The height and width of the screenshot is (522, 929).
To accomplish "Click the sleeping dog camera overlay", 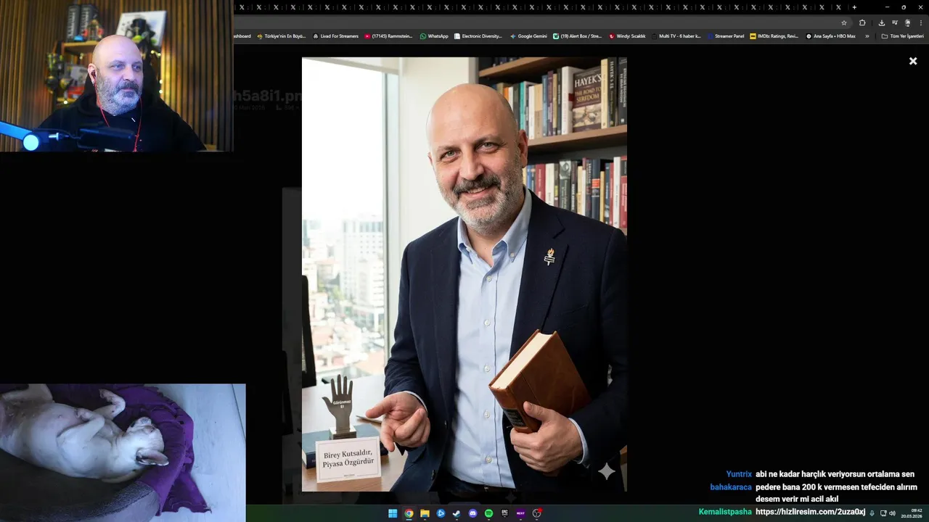I will coord(123,452).
